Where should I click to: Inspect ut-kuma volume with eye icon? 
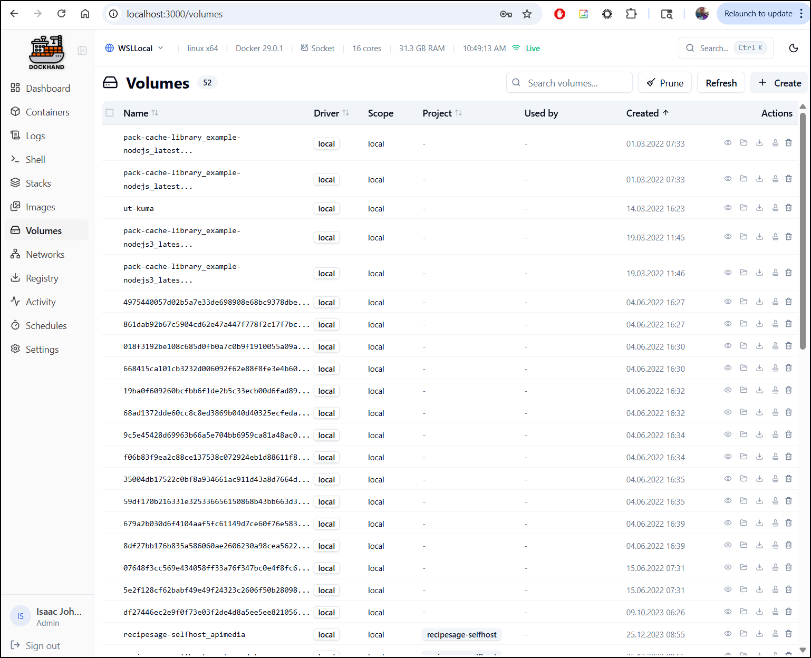point(728,208)
